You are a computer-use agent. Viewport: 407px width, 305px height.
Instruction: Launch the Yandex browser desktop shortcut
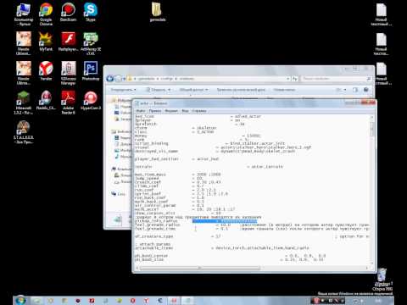tap(46, 71)
